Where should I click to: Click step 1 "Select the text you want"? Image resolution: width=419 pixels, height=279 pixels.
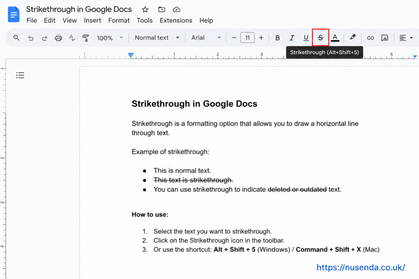pos(212,232)
